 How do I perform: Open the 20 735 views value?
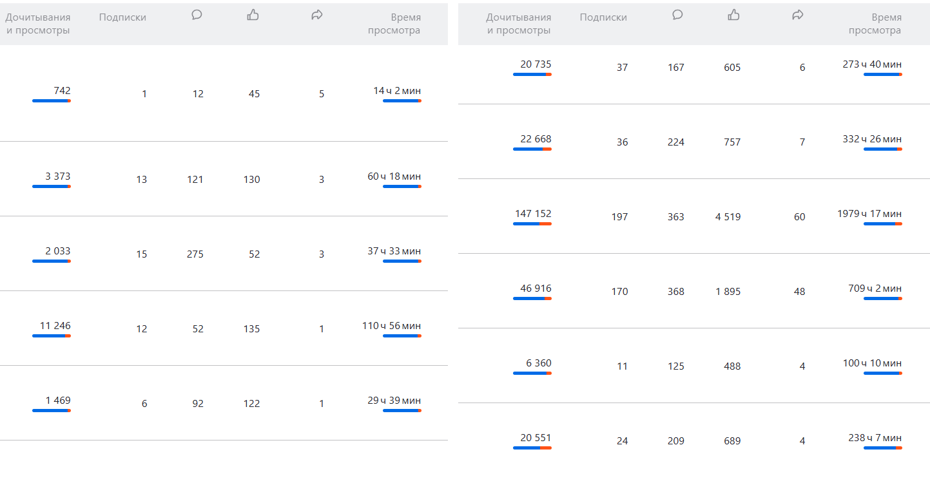pos(536,64)
